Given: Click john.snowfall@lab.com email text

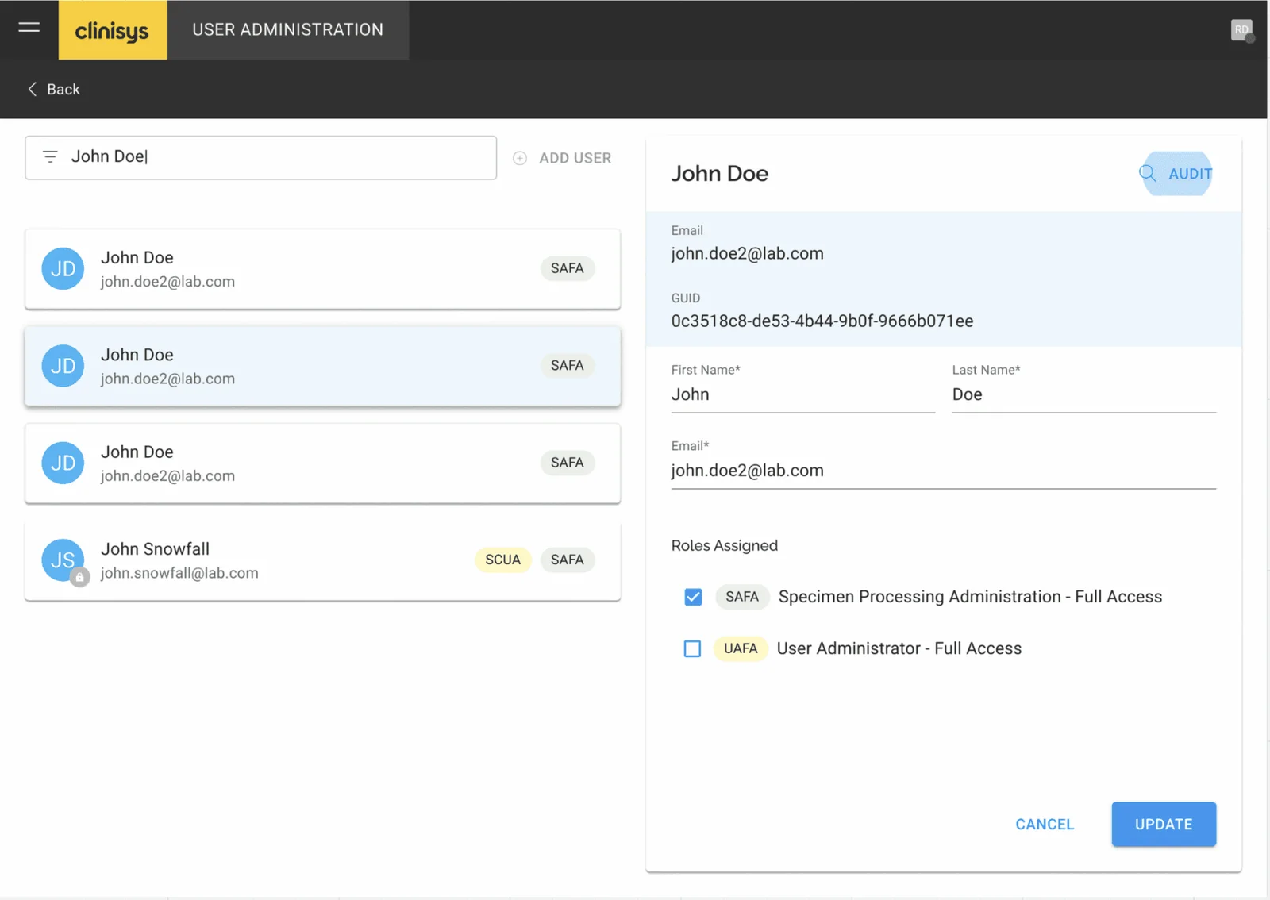Looking at the screenshot, I should (179, 573).
